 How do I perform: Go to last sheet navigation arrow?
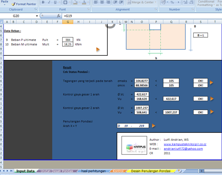[x=11, y=171]
